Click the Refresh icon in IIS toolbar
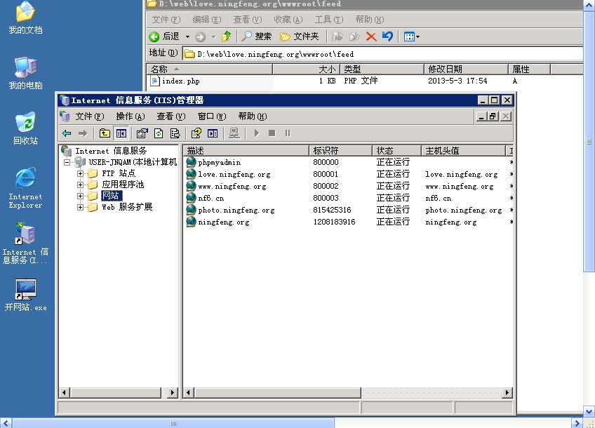This screenshot has height=428, width=595. pos(159,133)
